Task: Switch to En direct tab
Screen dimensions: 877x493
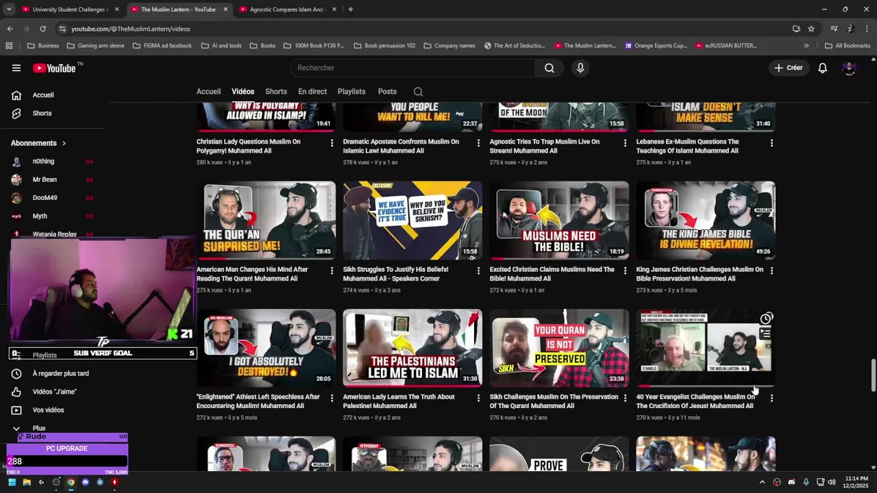Action: point(312,92)
